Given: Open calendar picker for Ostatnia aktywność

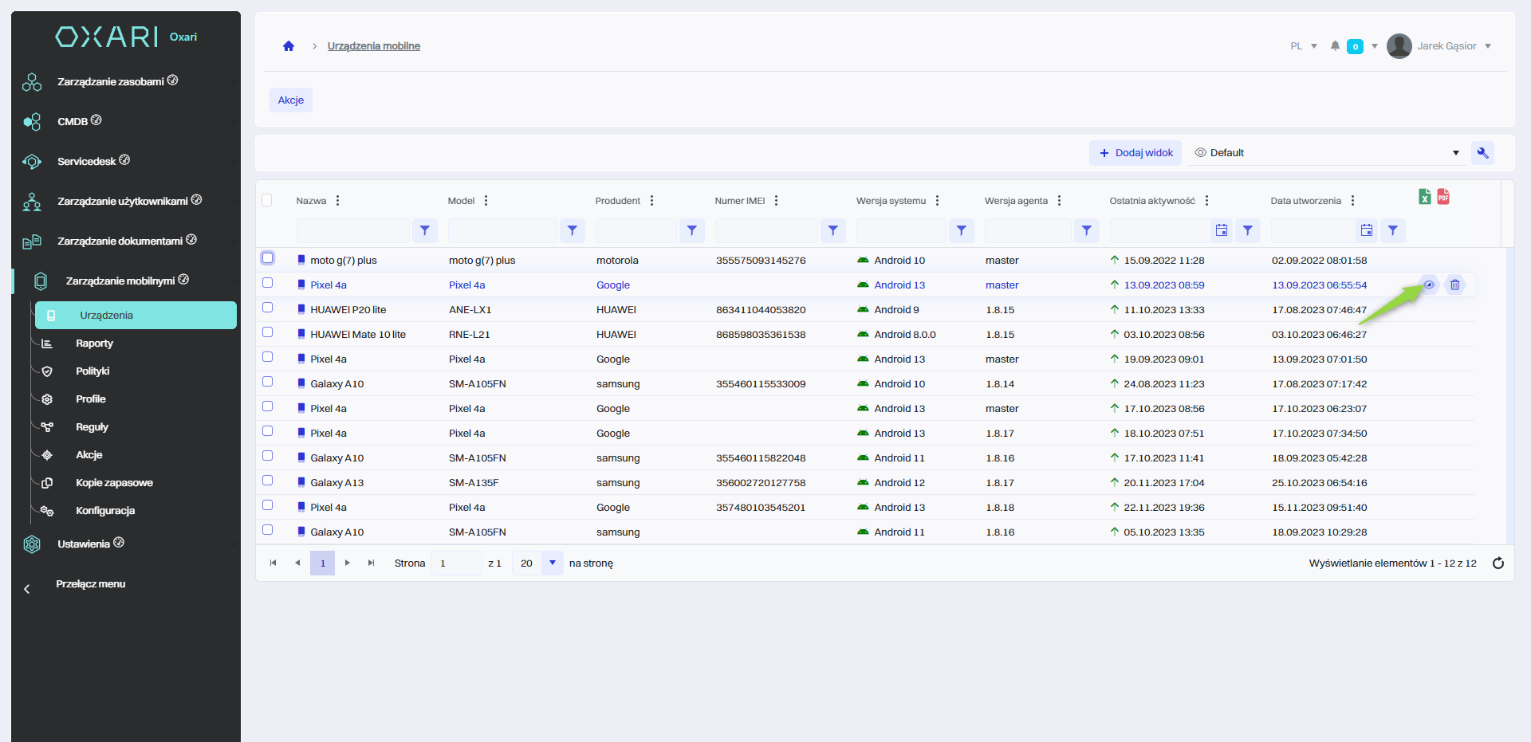Looking at the screenshot, I should [1221, 231].
